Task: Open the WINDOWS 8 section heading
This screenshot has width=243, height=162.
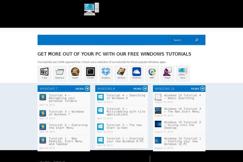Action: point(106,89)
